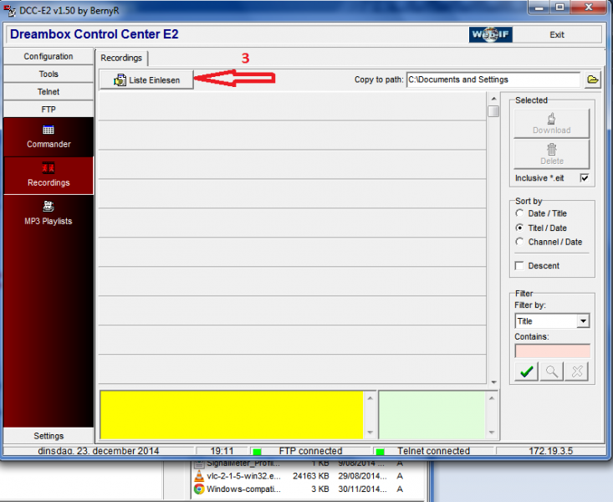
Task: Open the WebIF interface logo button
Action: pyautogui.click(x=491, y=35)
